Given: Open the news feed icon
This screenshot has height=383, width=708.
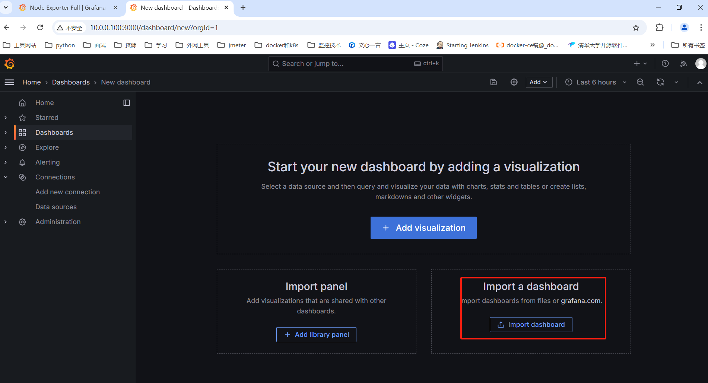Looking at the screenshot, I should [x=683, y=64].
